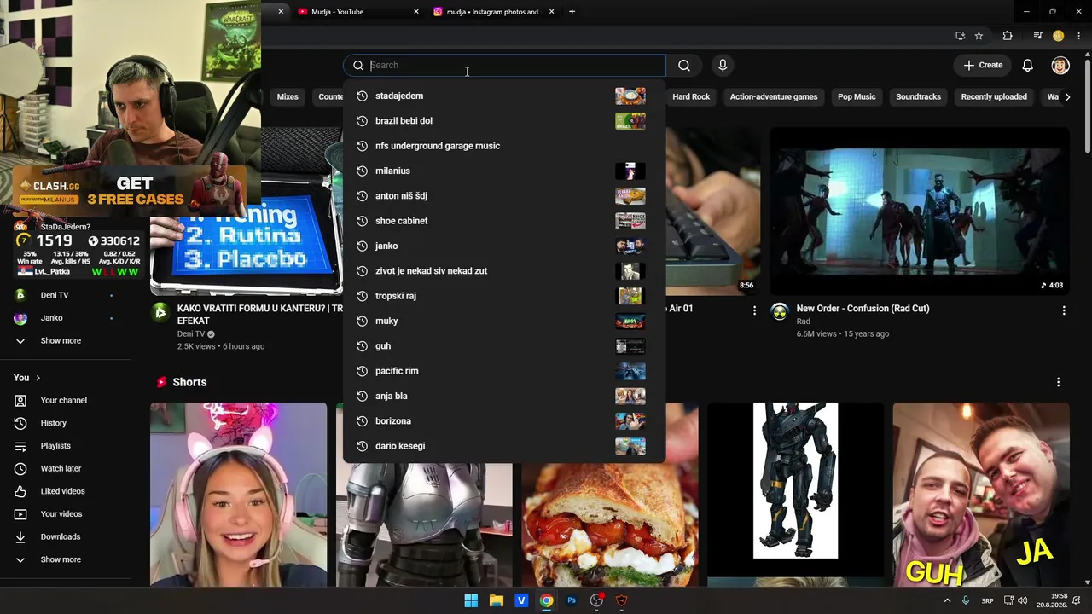Open Chrome three-dot menu
Screen dimensions: 1092x614
pos(1079,36)
